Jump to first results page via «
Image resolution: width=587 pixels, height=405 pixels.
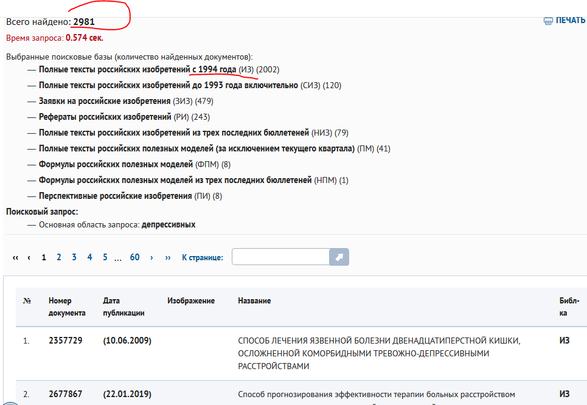click(x=15, y=257)
